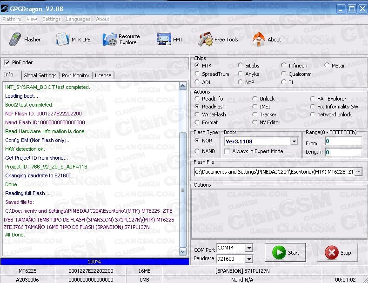The height and width of the screenshot is (283, 368).
Task: Choose Anyka chip option
Action: [240, 74]
